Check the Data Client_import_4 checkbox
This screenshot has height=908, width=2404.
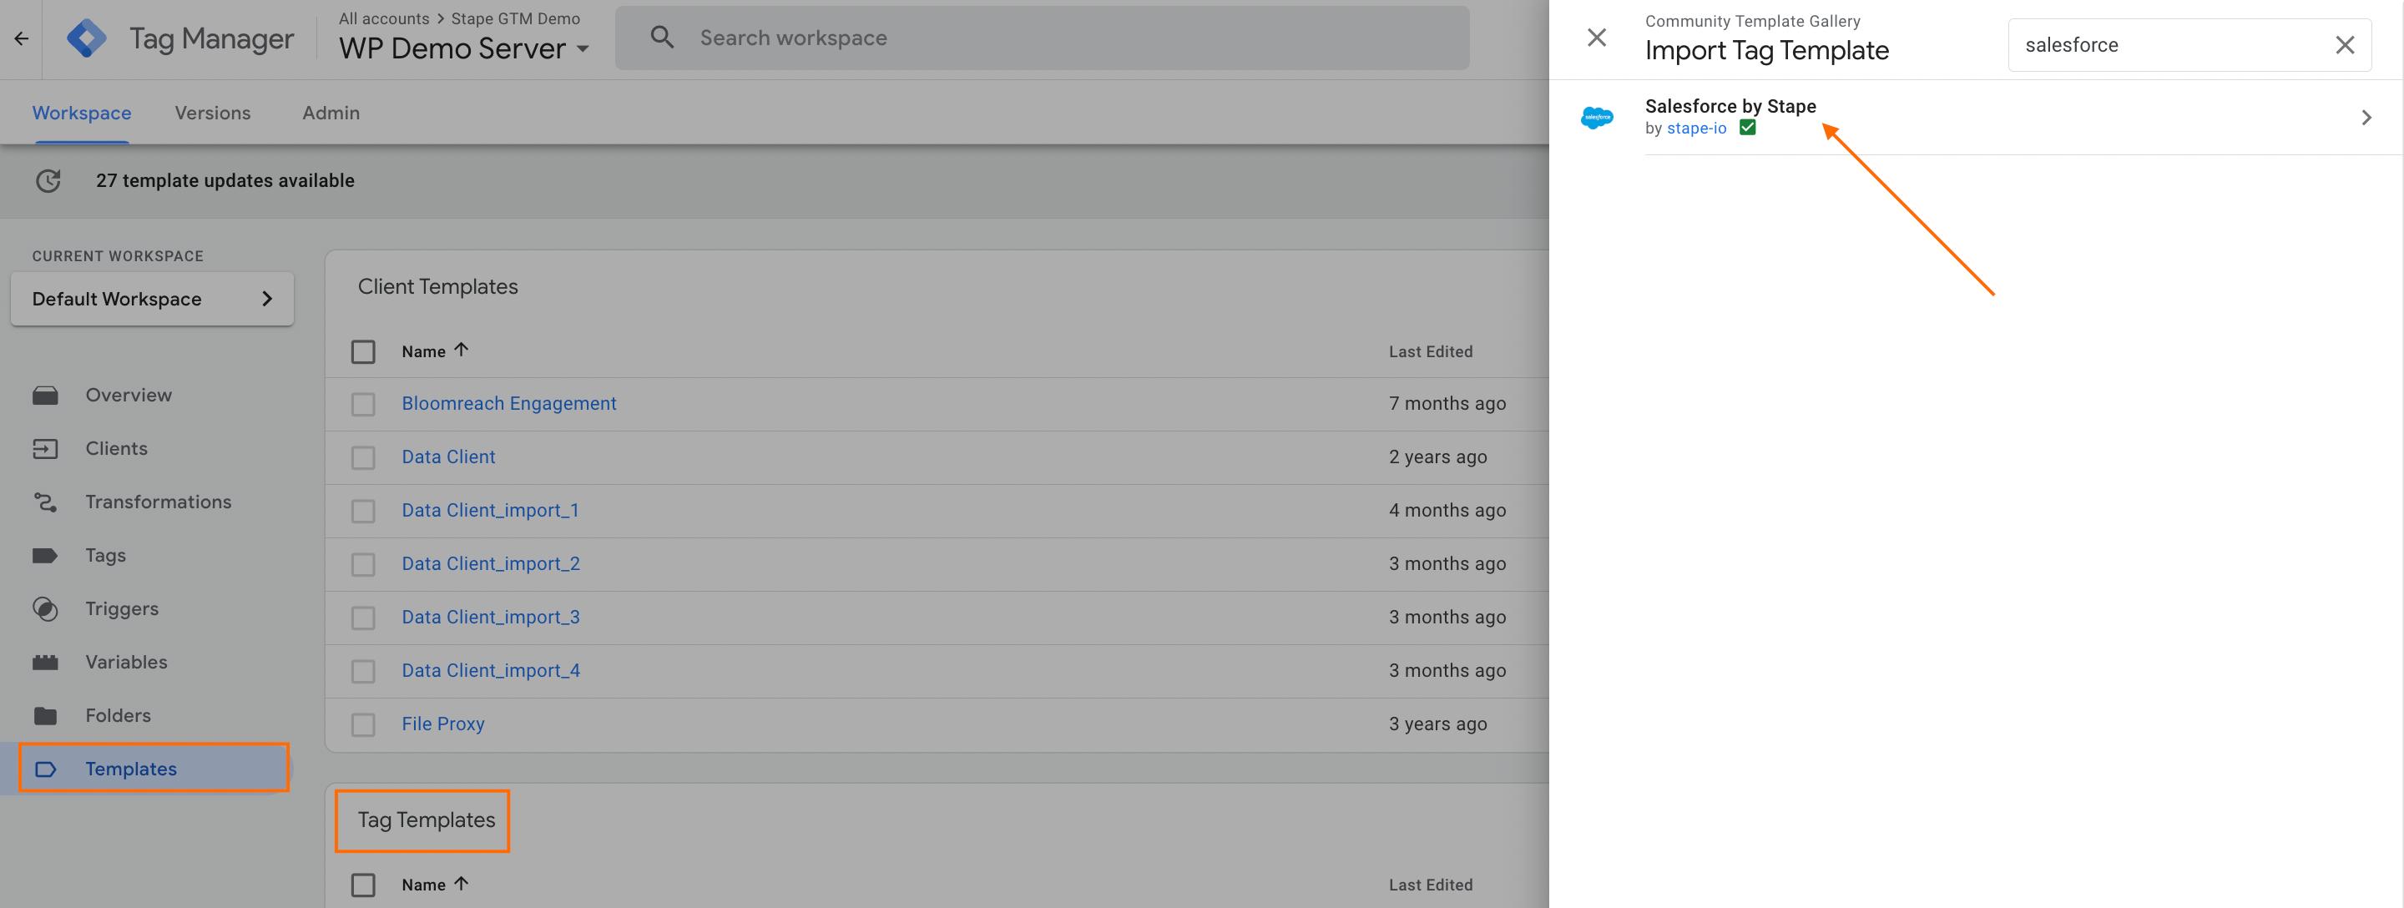pos(363,671)
